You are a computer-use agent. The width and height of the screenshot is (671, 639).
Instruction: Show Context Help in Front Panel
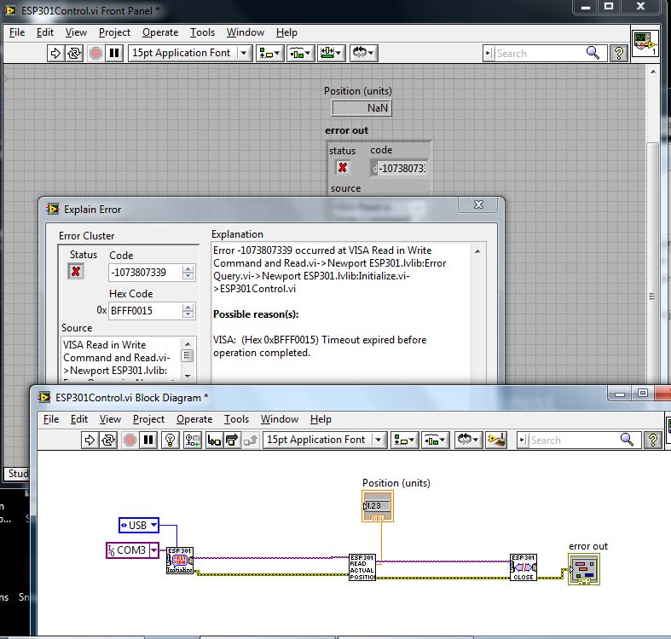point(618,53)
